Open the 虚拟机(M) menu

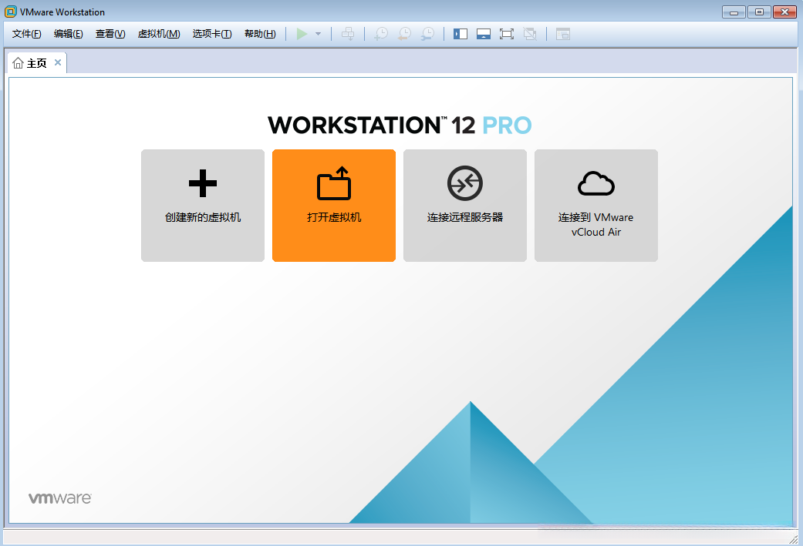pyautogui.click(x=159, y=34)
